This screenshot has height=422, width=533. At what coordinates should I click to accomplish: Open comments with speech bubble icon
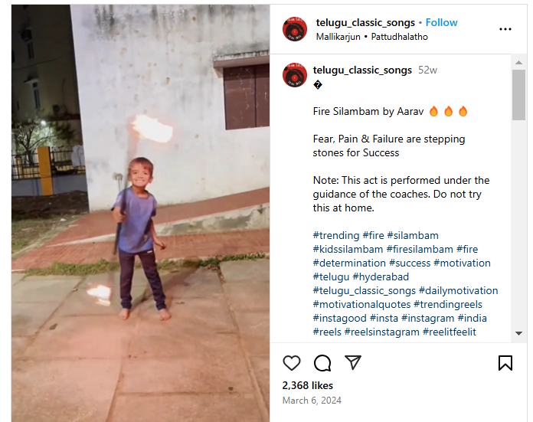coord(322,362)
